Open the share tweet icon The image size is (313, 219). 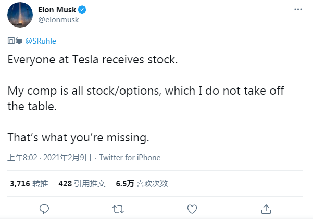tap(266, 209)
